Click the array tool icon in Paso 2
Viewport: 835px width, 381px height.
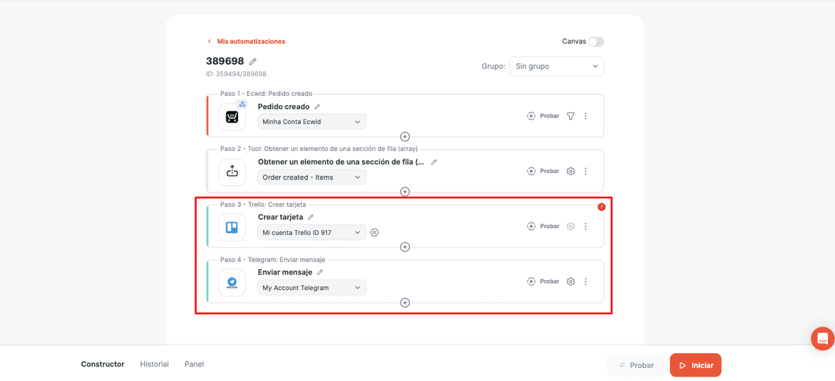click(x=232, y=172)
